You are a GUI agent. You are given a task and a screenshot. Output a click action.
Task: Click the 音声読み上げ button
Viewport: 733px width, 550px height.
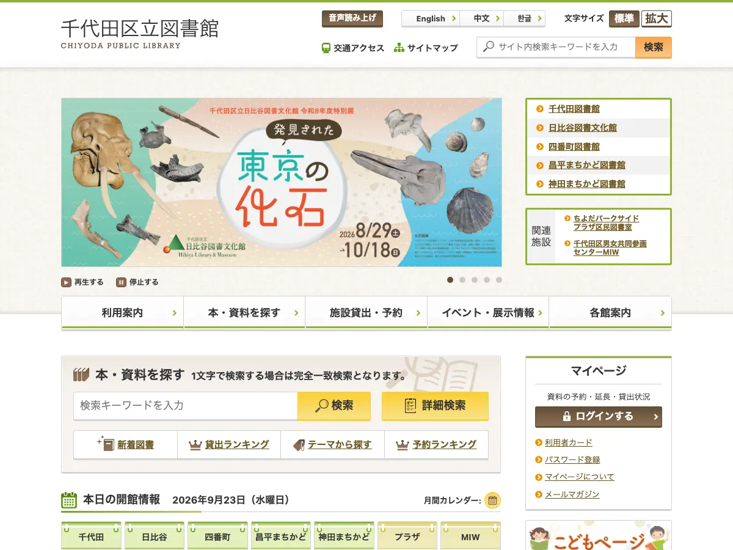tap(352, 18)
